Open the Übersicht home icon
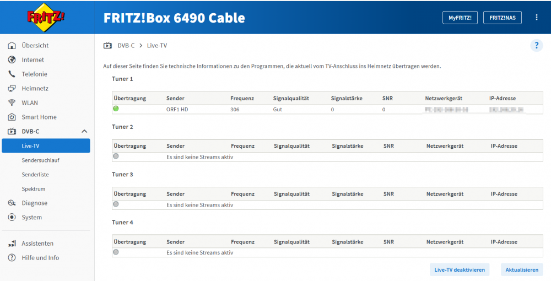The image size is (551, 281). tap(12, 46)
